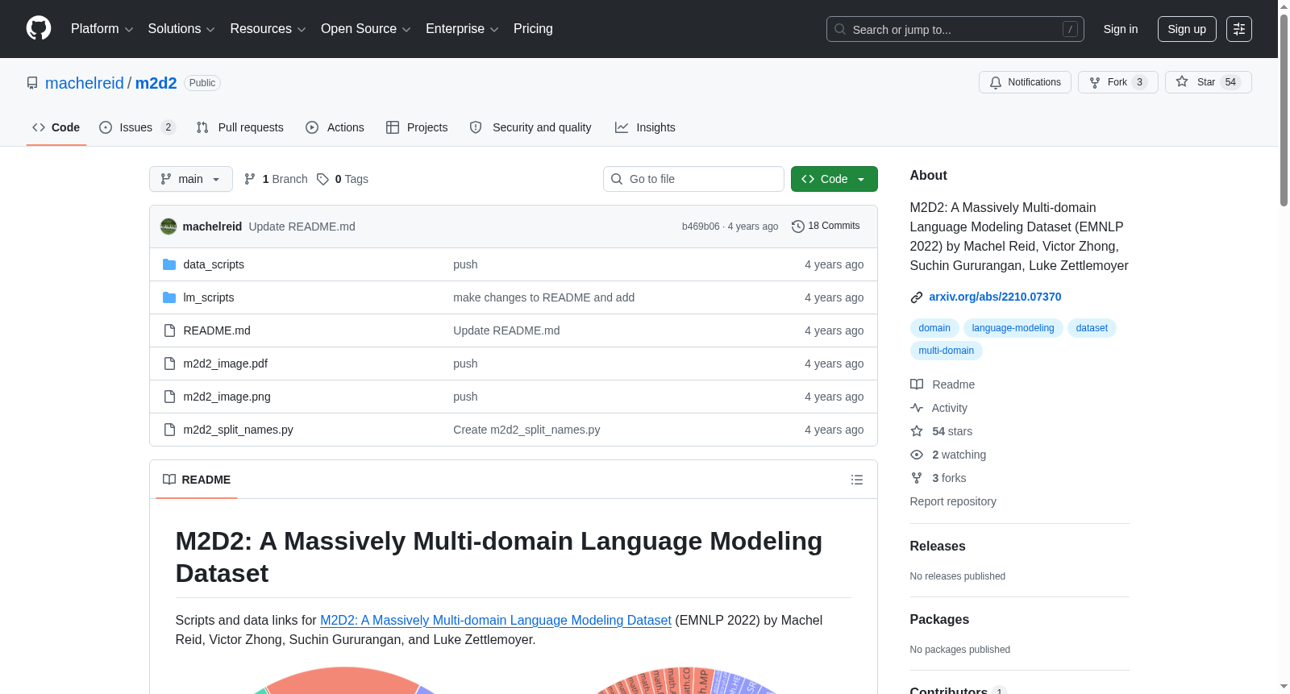
Task: Click the domain topic tag
Action: [934, 328]
